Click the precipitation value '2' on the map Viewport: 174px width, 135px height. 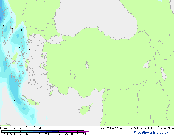pos(22,30)
